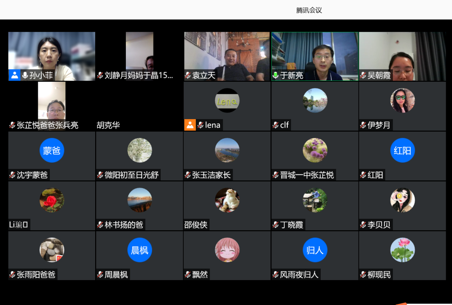This screenshot has height=305, width=452.
Task: Click the 胡克华 name label
Action: click(108, 125)
